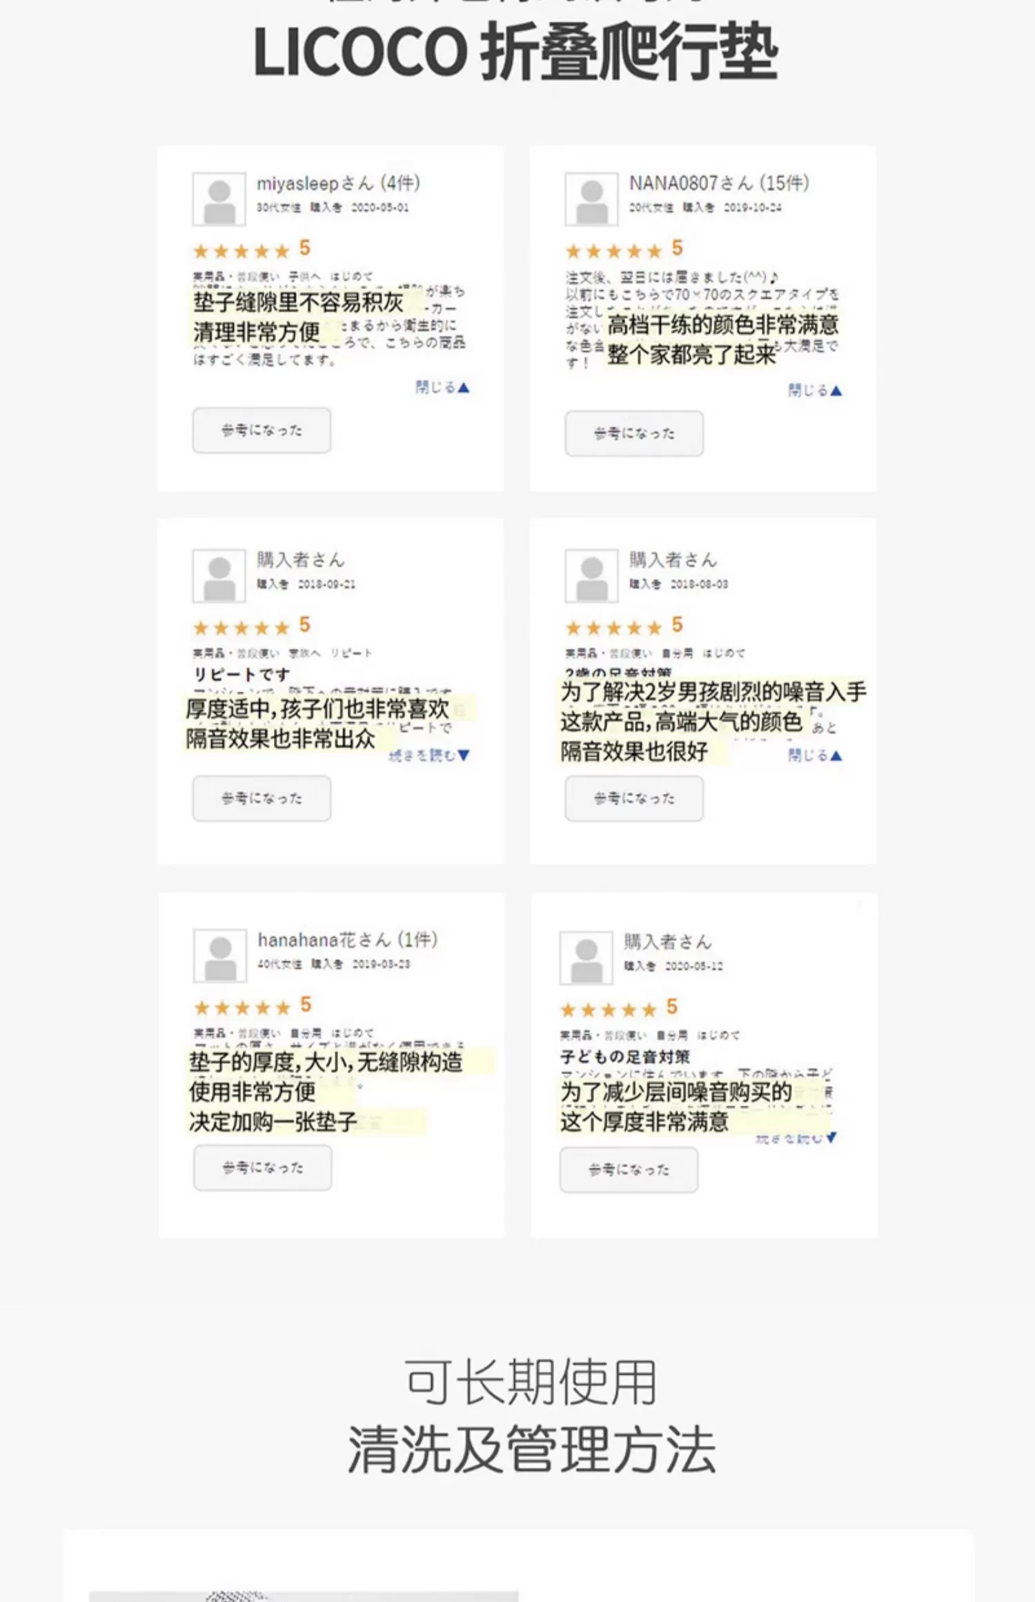
Task: Expand the 2020-05-12 review with 続きを読む
Action: tap(796, 1138)
